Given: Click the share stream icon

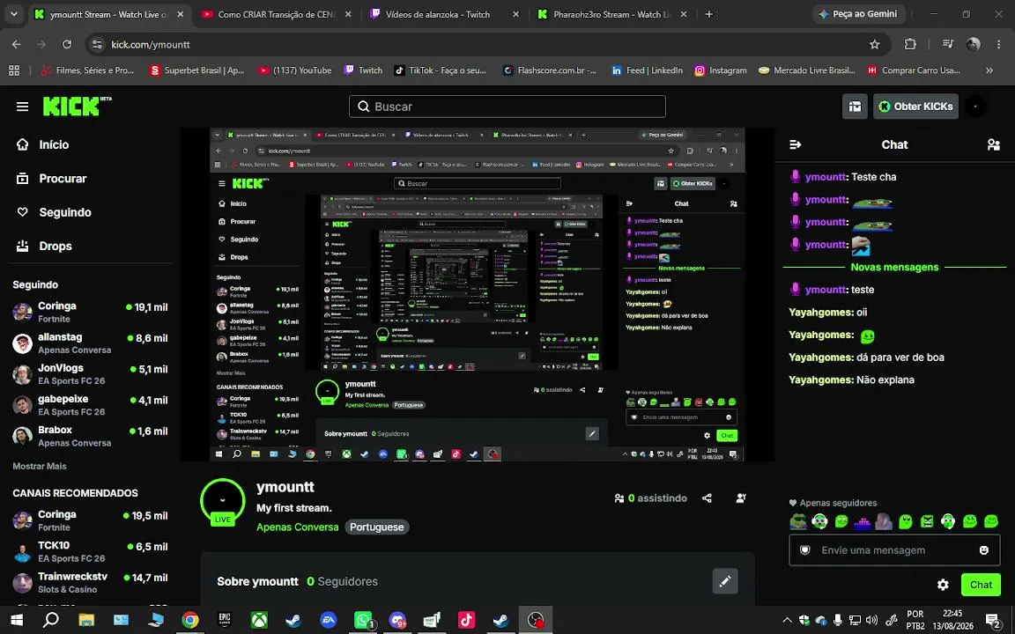Looking at the screenshot, I should (707, 498).
